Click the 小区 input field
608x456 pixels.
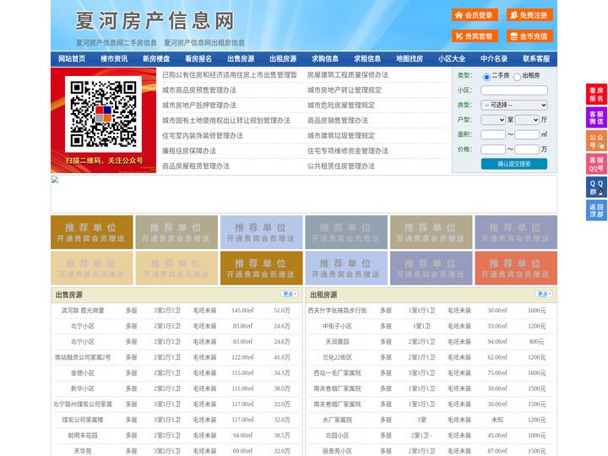(514, 90)
